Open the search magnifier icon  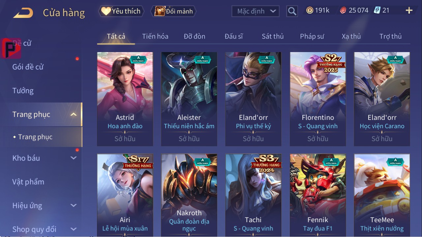[x=292, y=11]
